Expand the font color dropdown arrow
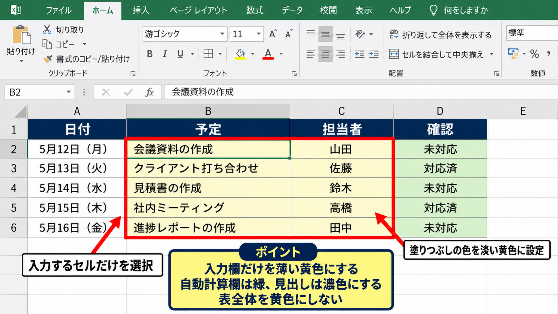558x314 pixels. (281, 54)
